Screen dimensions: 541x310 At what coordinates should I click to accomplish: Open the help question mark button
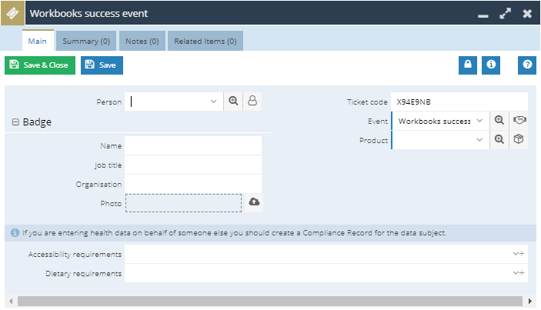527,65
